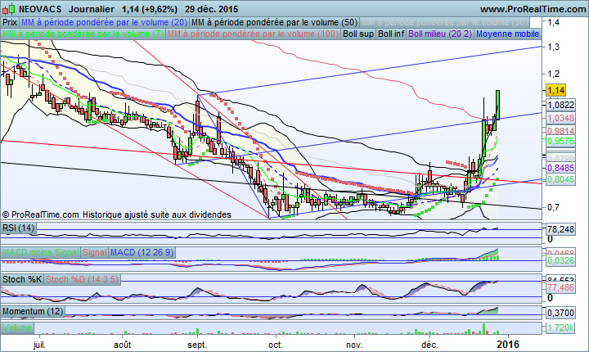
Task: Click the 'août' date axis label
Action: [x=123, y=345]
